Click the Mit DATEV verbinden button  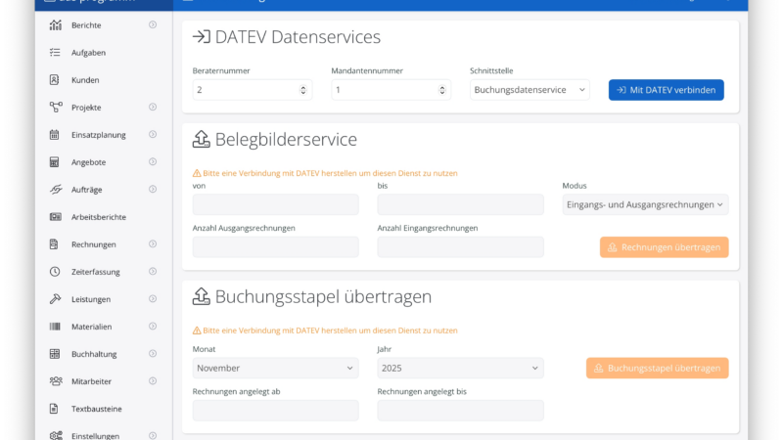click(x=667, y=90)
